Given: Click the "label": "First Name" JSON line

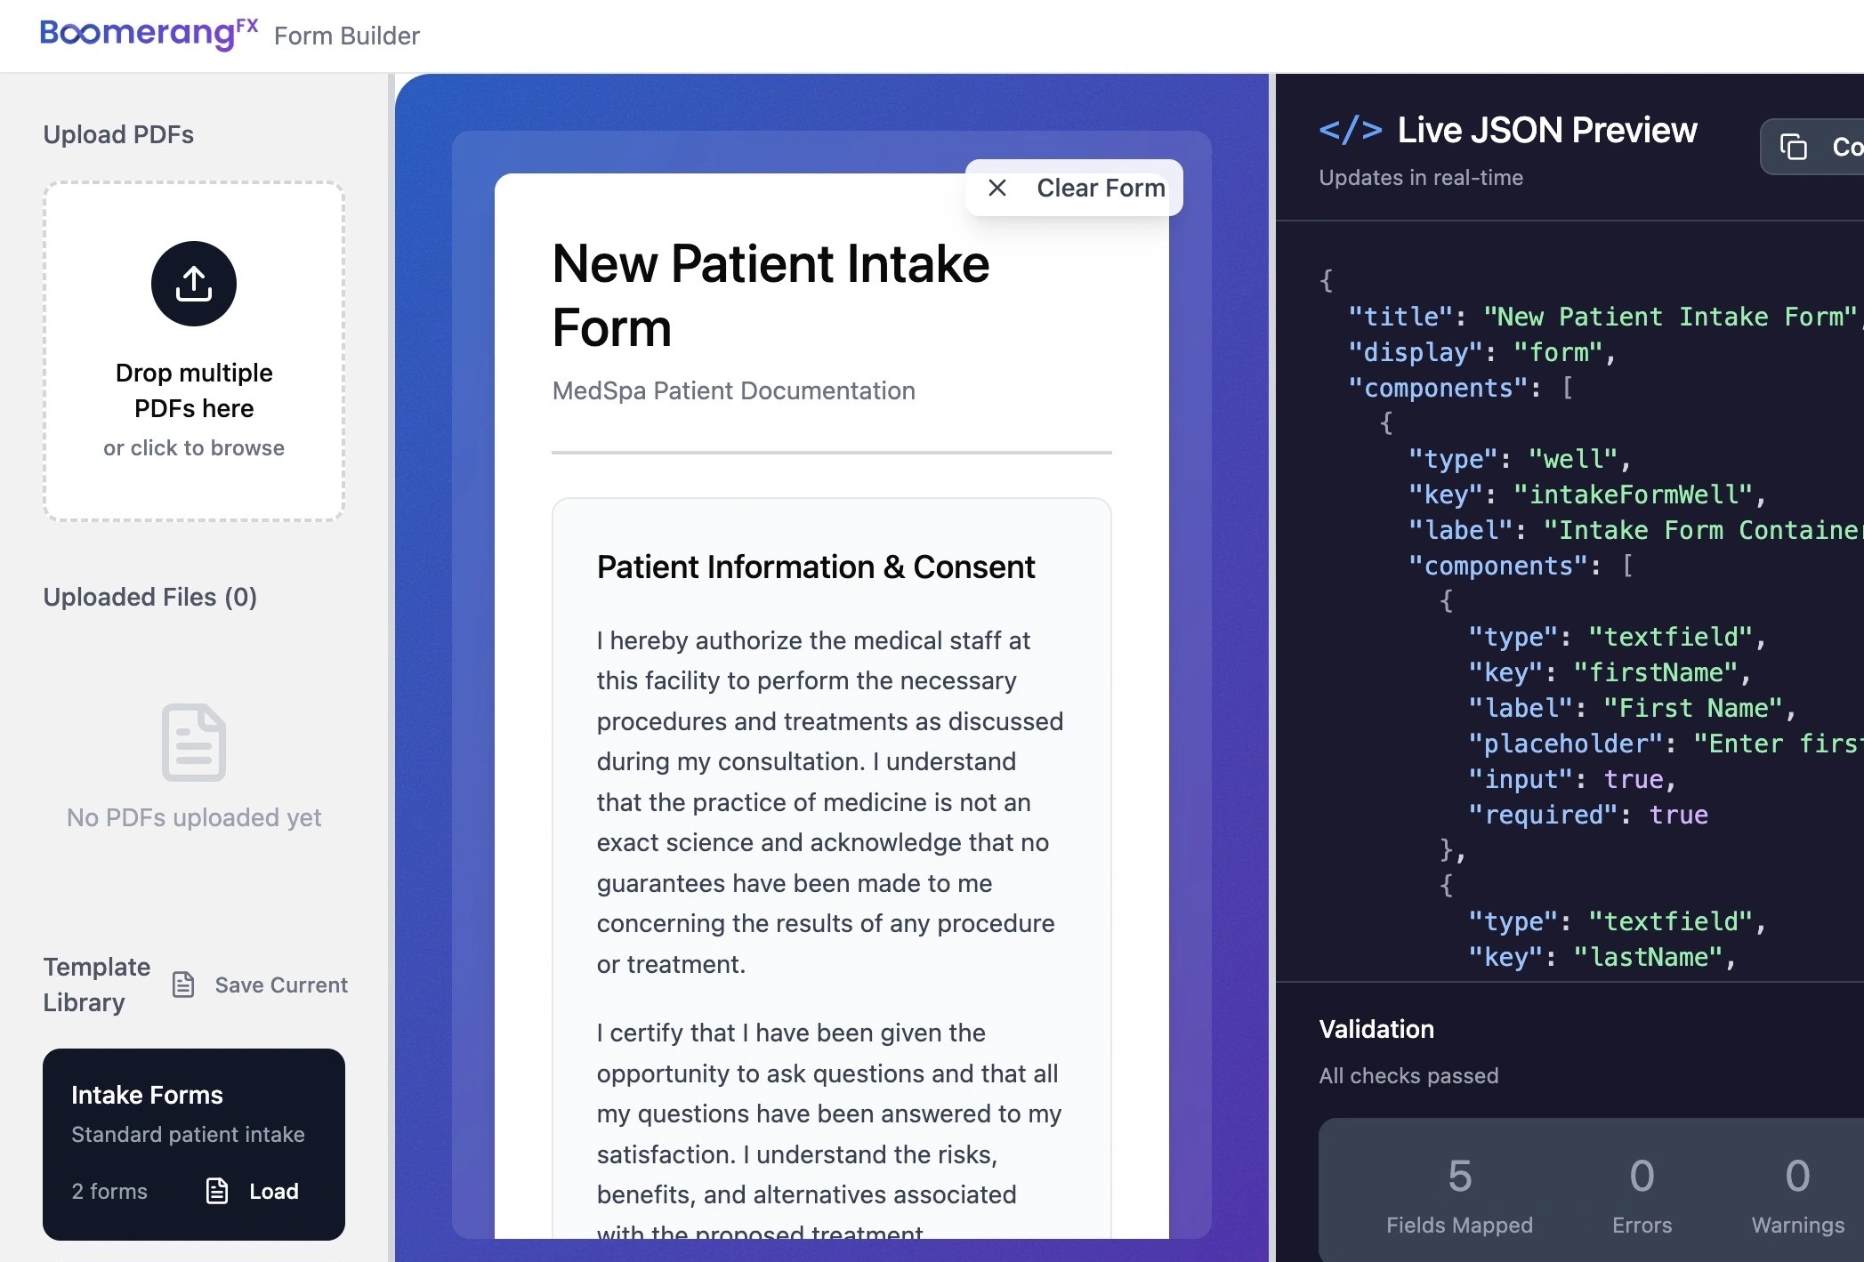Looking at the screenshot, I should point(1632,708).
